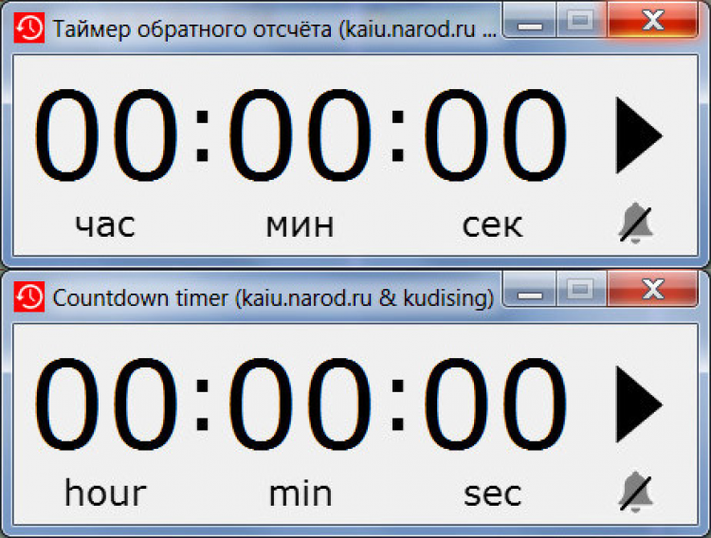Close the Таймер обратного отсчёта window
The width and height of the screenshot is (711, 538).
652,21
